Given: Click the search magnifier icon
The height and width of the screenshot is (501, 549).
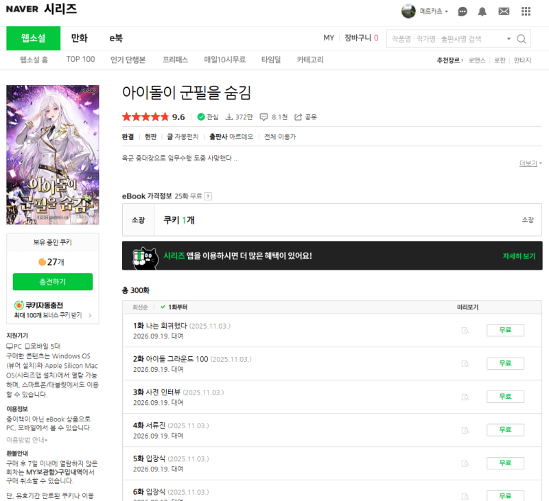Looking at the screenshot, I should 522,39.
